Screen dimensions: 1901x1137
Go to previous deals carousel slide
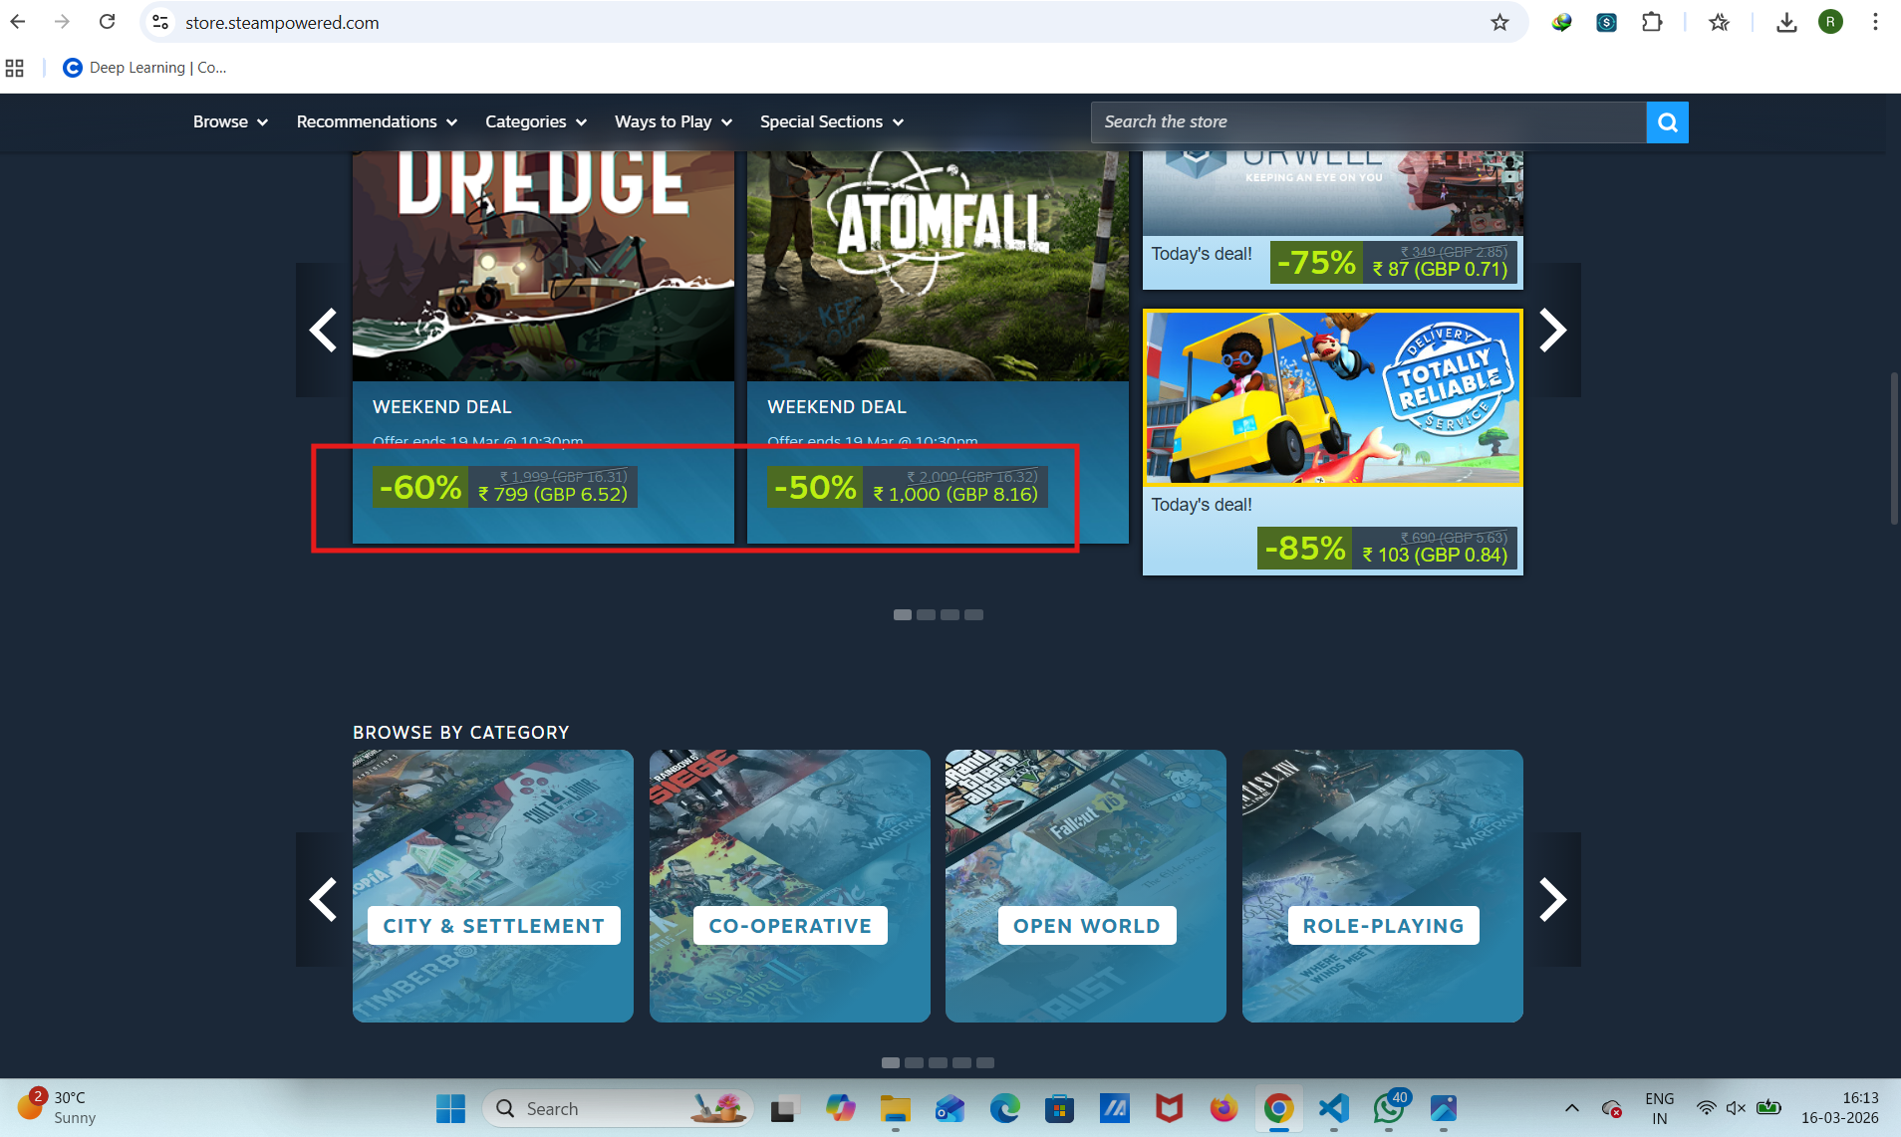[x=323, y=330]
